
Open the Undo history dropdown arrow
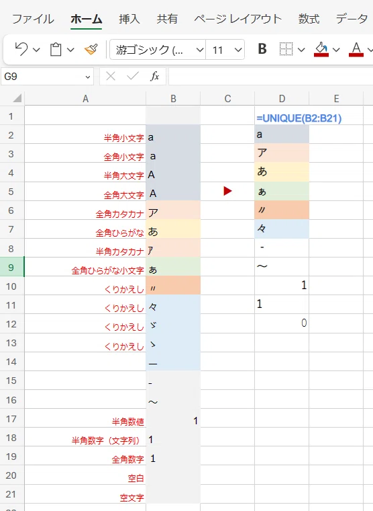[36, 50]
